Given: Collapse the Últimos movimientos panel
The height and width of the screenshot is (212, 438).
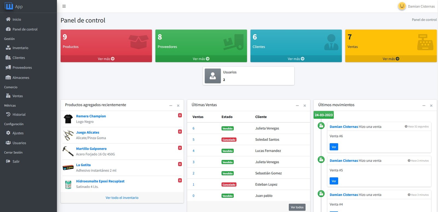Looking at the screenshot, I should [x=424, y=105].
